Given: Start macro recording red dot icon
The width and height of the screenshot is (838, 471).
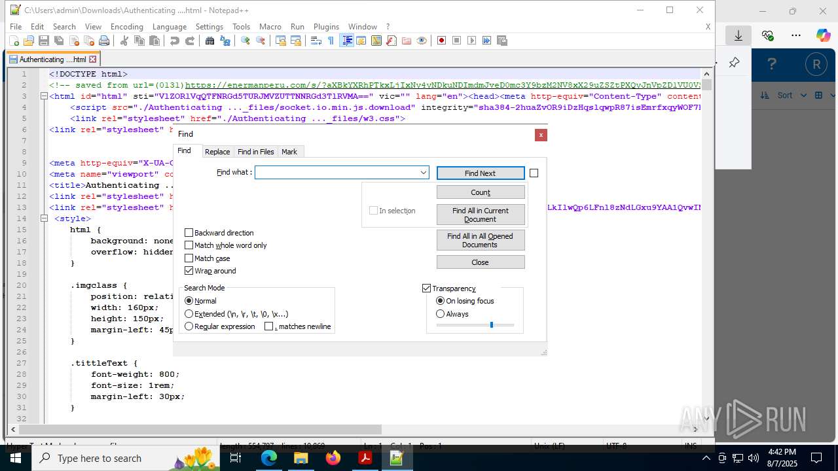Looking at the screenshot, I should pyautogui.click(x=441, y=41).
